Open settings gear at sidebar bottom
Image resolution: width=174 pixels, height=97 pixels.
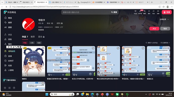[5, 88]
